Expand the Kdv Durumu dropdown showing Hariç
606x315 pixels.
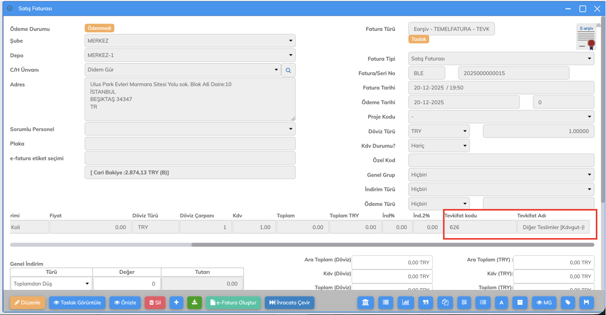(438, 146)
